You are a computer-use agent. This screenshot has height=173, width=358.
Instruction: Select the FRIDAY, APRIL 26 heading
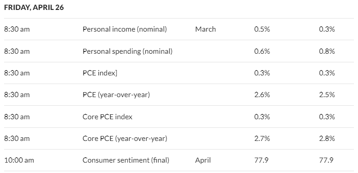34,7
